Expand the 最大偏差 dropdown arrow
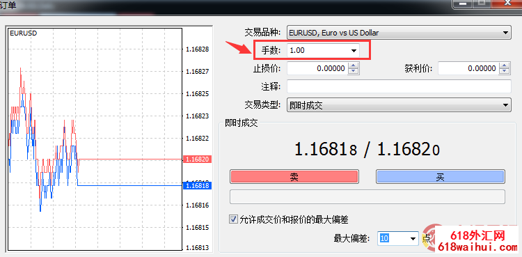522x257 pixels. pyautogui.click(x=413, y=238)
